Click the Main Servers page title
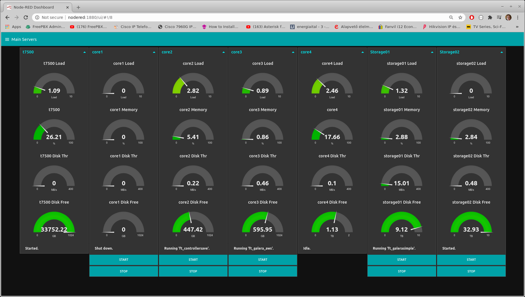Screen dimensions: 525x297 tap(24, 39)
